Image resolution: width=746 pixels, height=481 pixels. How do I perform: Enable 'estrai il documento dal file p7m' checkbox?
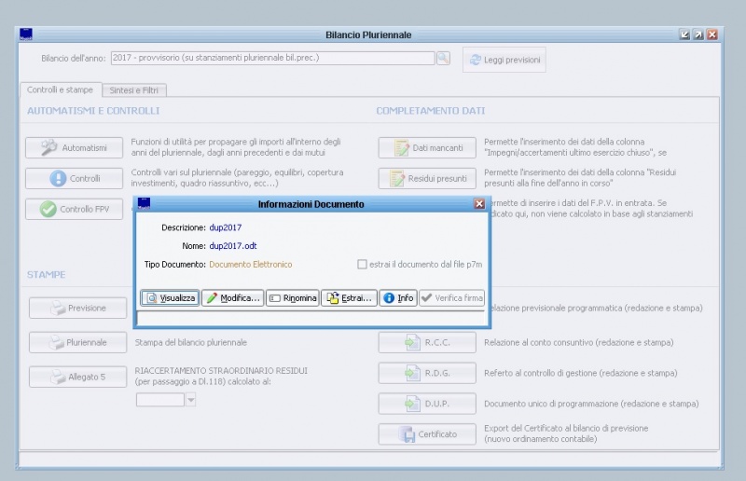(362, 264)
